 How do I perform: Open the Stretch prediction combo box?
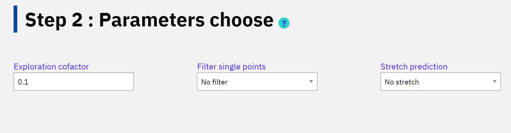440,82
